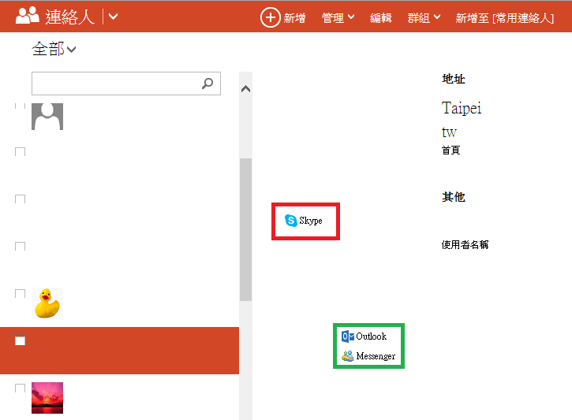Toggle the checkbox in the highlighted row
The height and width of the screenshot is (420, 572).
(x=20, y=340)
